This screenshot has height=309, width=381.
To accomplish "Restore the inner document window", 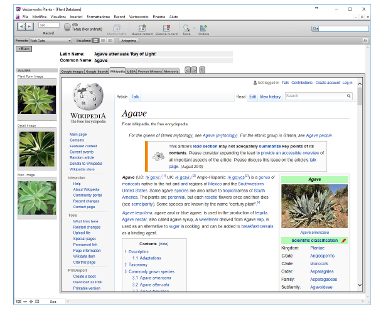I will pos(362,17).
